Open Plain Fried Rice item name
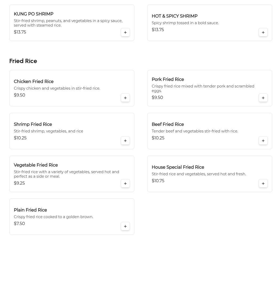 point(30,210)
